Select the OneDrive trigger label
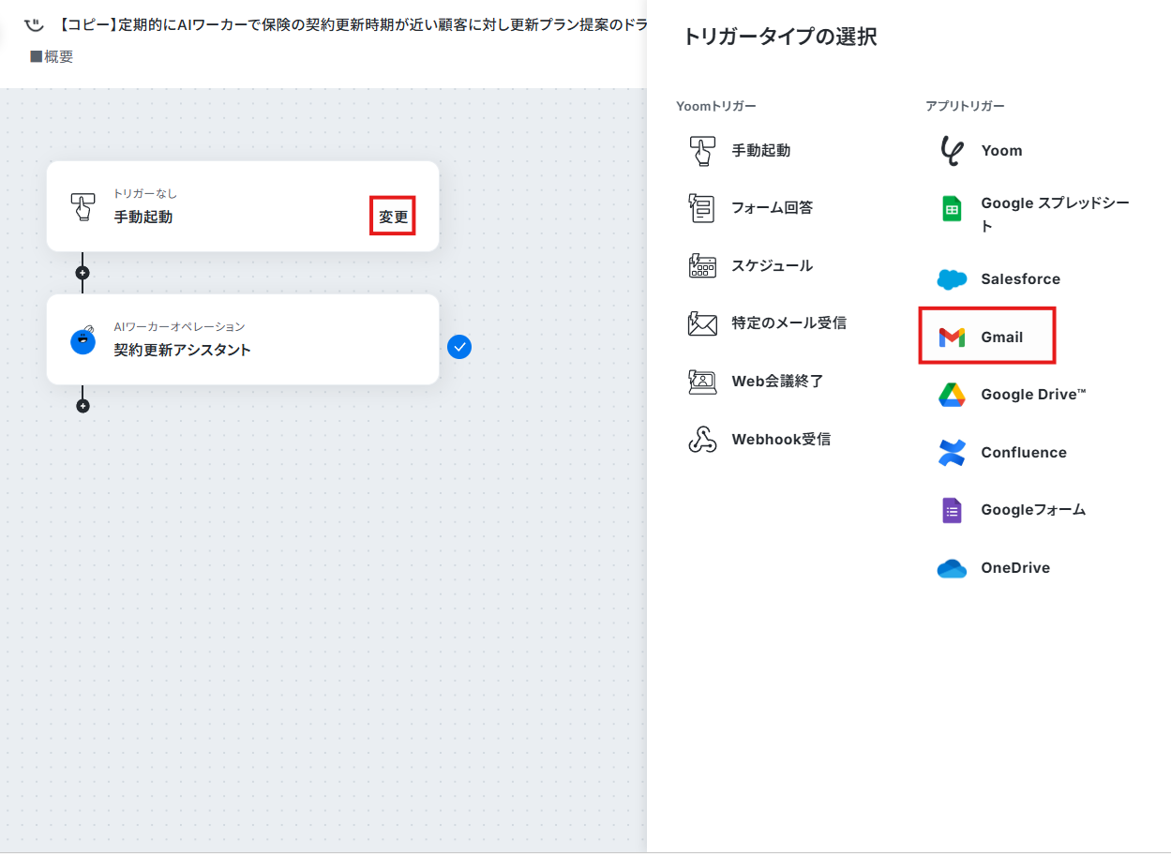Image resolution: width=1171 pixels, height=855 pixels. point(1015,568)
